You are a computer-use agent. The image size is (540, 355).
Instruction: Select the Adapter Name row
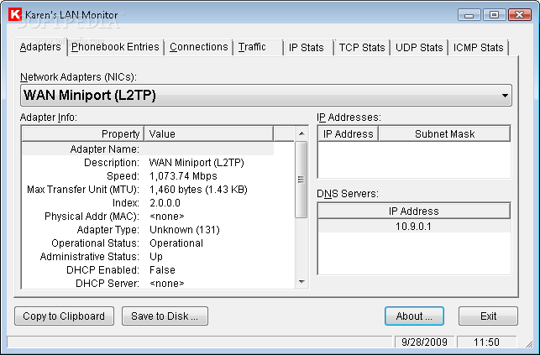(x=148, y=149)
